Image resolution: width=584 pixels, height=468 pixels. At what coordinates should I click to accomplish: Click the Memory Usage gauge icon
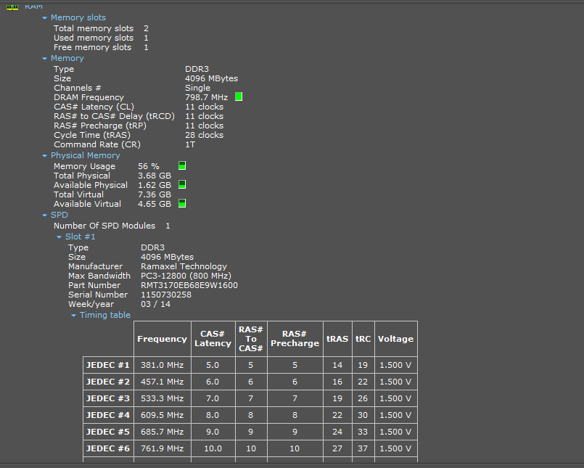coord(182,166)
